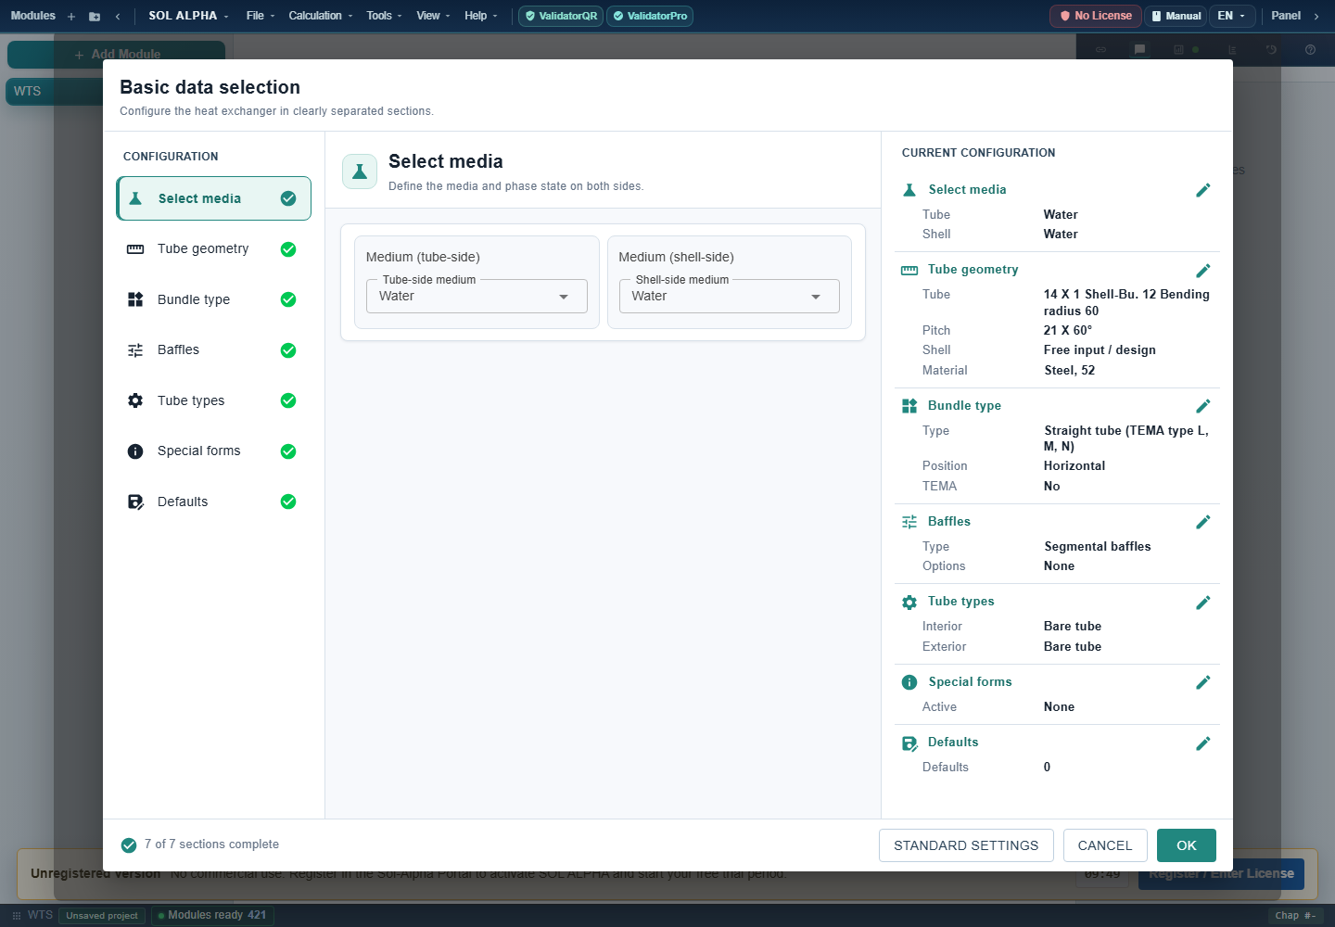Open the SOL ALPHA dropdown menu
1335x927 pixels.
click(x=188, y=16)
